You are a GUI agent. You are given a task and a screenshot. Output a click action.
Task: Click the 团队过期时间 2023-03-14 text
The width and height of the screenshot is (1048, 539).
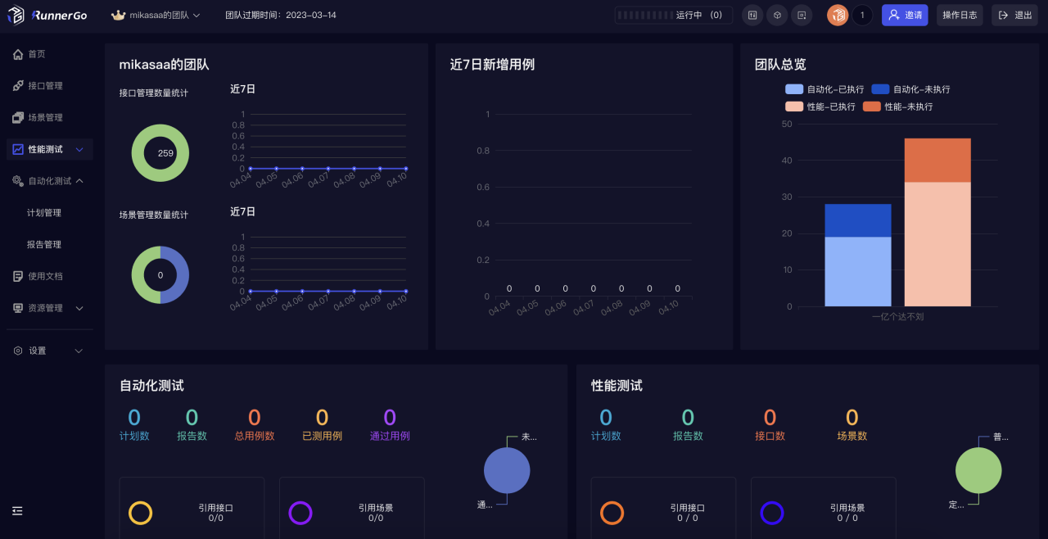click(281, 15)
